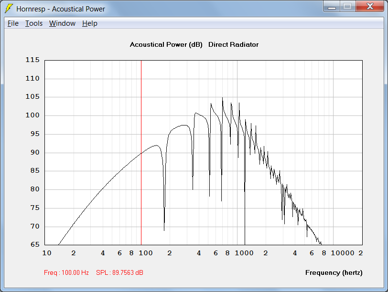Open the Help menu

point(89,23)
